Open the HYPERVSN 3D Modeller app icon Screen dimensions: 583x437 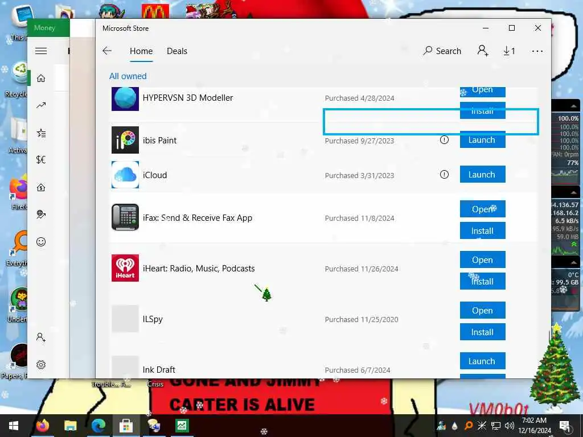click(125, 99)
